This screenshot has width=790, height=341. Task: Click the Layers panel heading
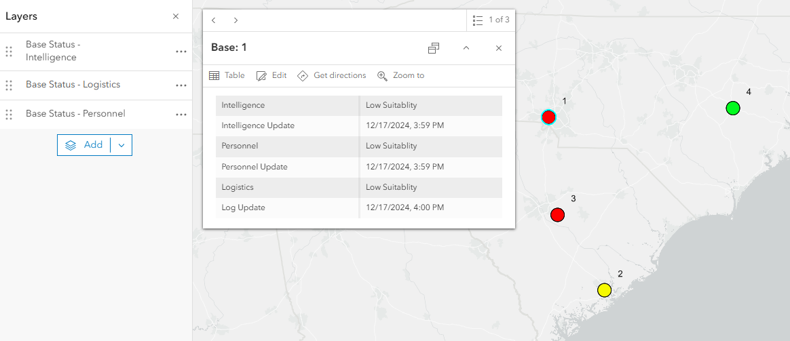point(22,16)
